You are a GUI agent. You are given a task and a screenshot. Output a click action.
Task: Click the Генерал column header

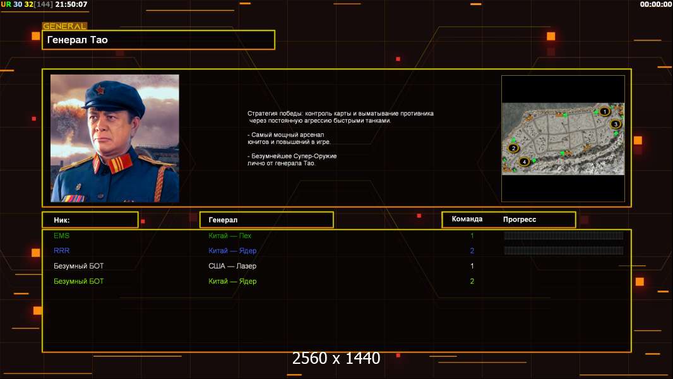266,220
